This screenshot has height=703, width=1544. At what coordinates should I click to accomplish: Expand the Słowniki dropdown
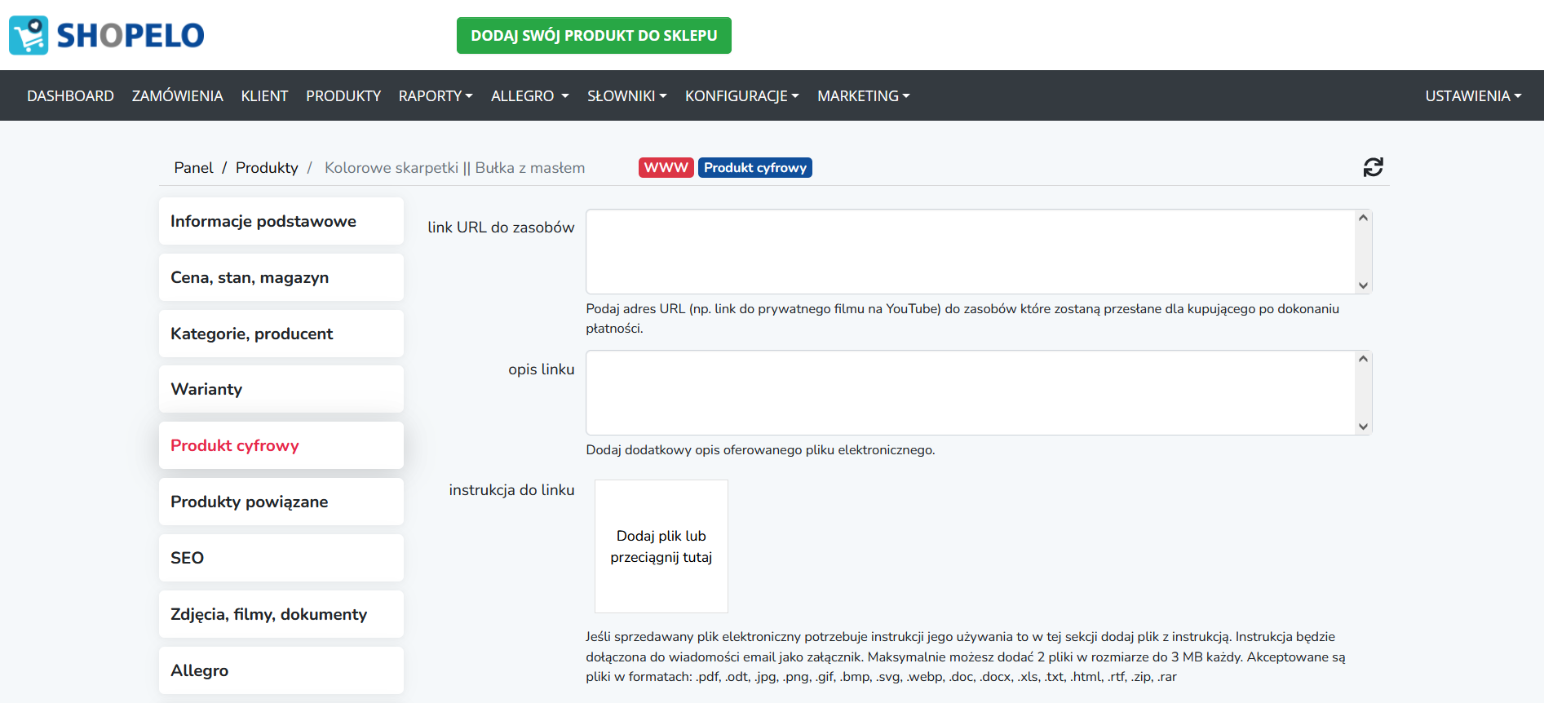click(626, 96)
